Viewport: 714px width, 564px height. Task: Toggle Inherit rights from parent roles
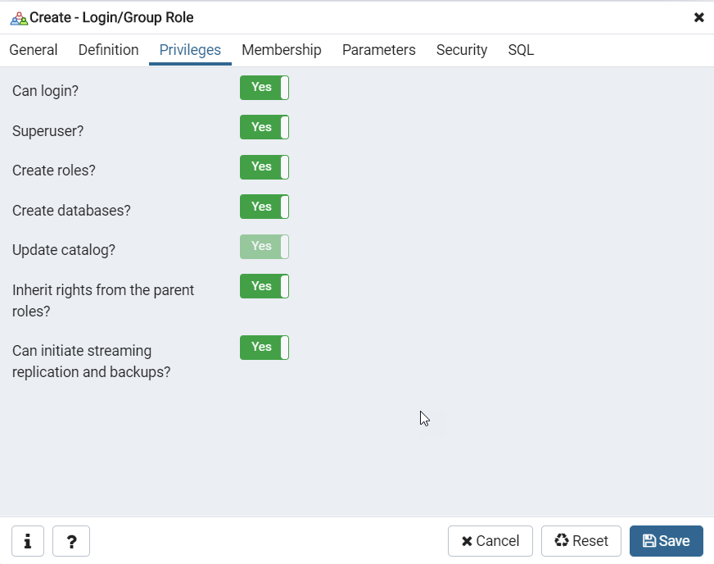264,287
